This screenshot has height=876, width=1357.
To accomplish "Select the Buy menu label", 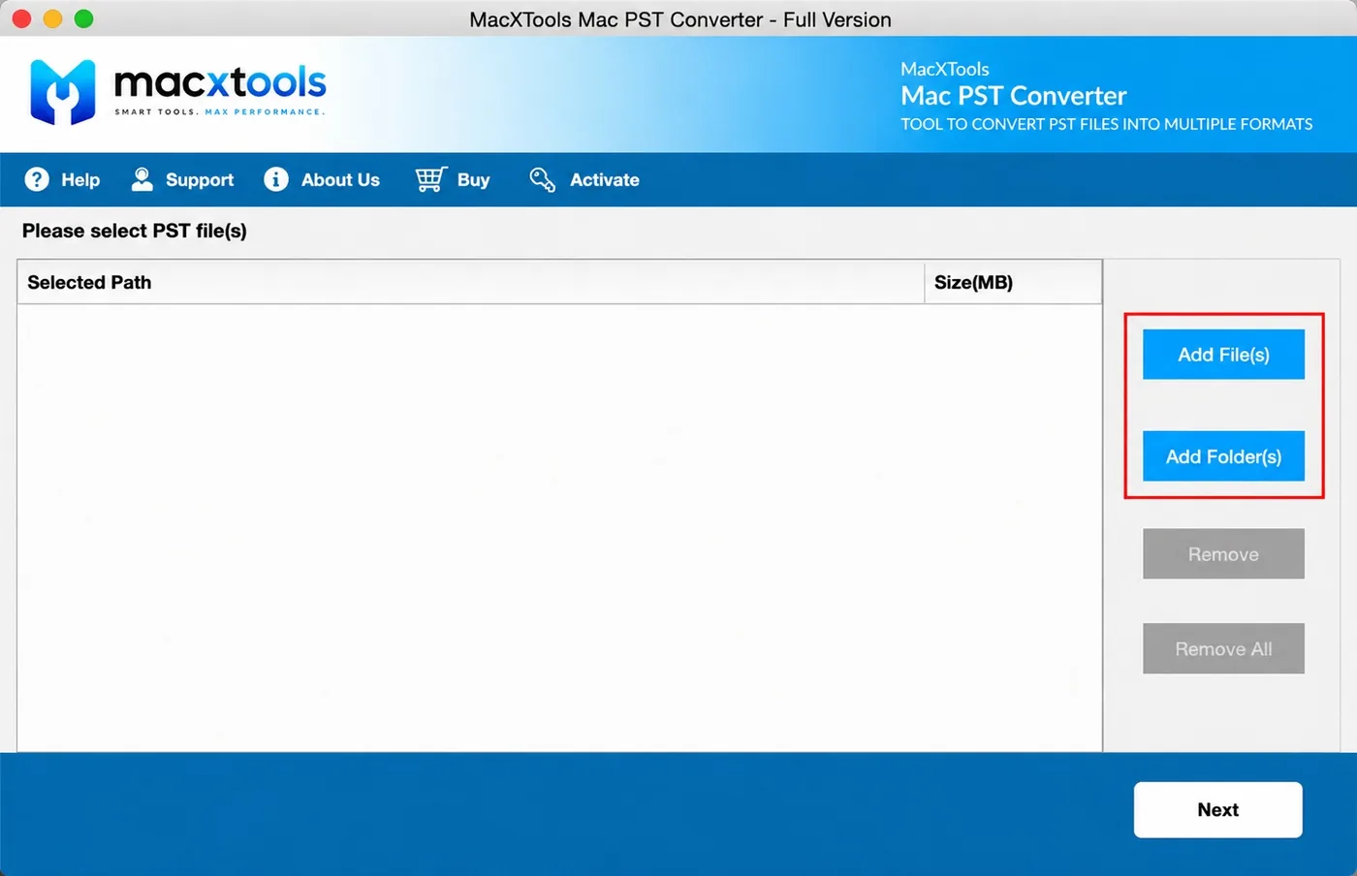I will pos(473,180).
